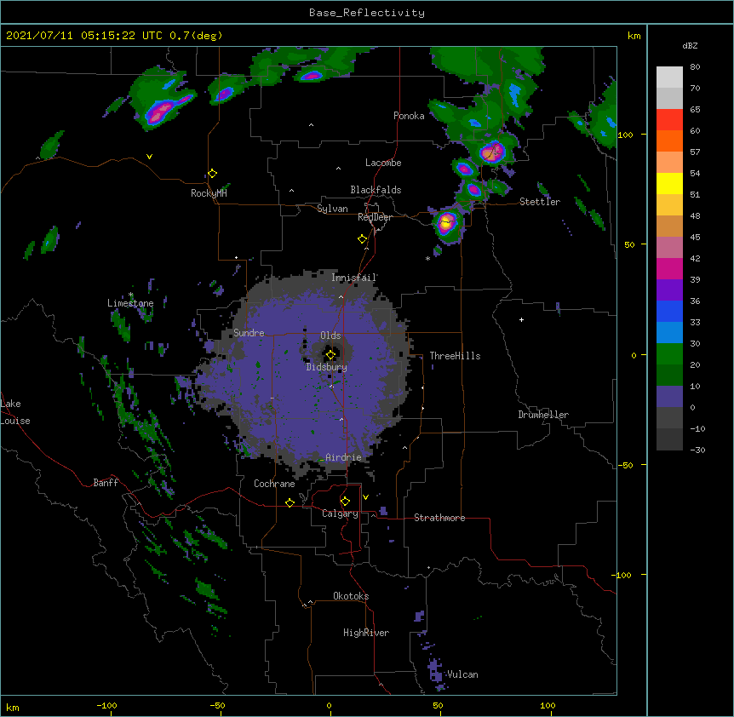Click the Didsbury city label
The width and height of the screenshot is (734, 717).
326,367
